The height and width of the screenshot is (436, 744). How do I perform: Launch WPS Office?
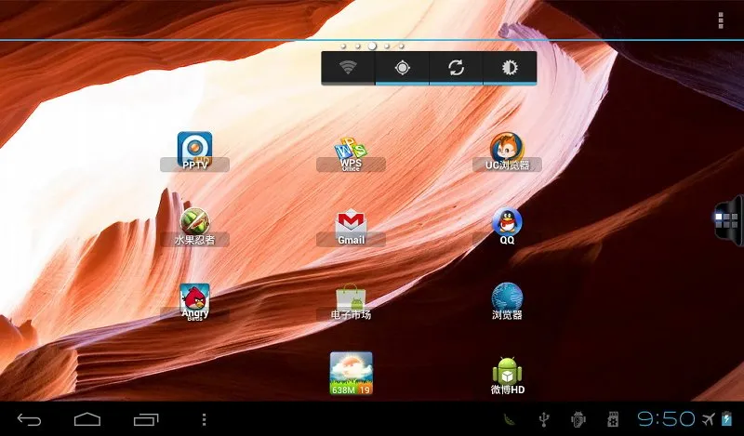pos(351,154)
